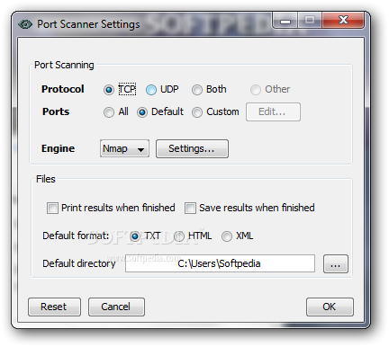Open the Nmap engine dropdown
The height and width of the screenshot is (347, 389).
coord(124,148)
